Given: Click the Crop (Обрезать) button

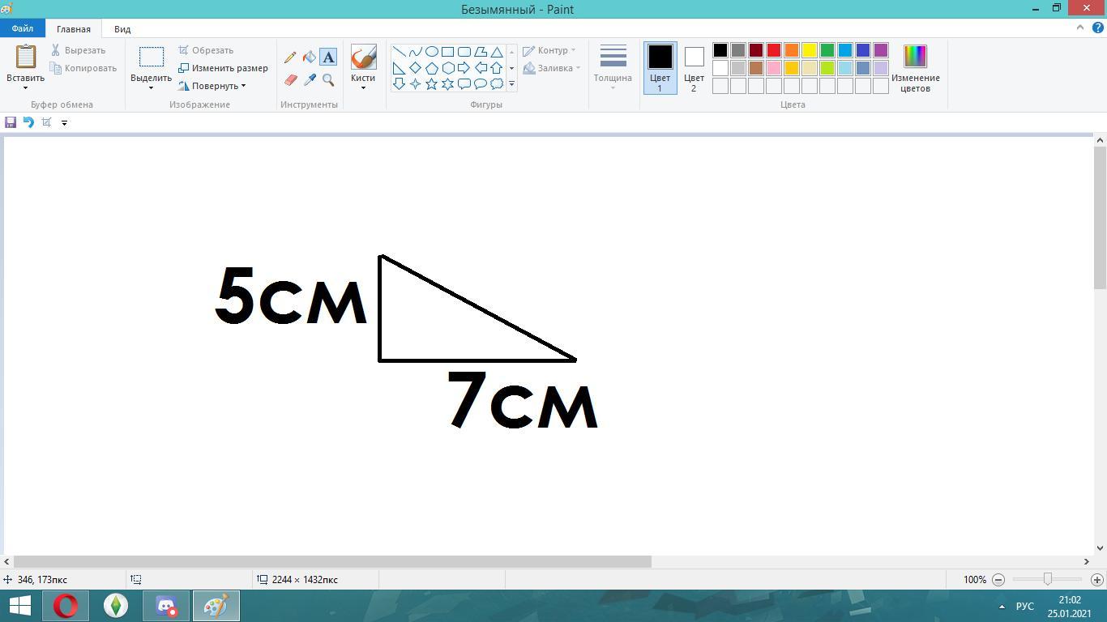Looking at the screenshot, I should point(206,50).
